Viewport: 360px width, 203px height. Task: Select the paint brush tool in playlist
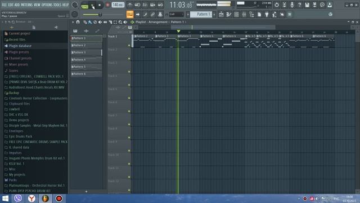coord(90,22)
